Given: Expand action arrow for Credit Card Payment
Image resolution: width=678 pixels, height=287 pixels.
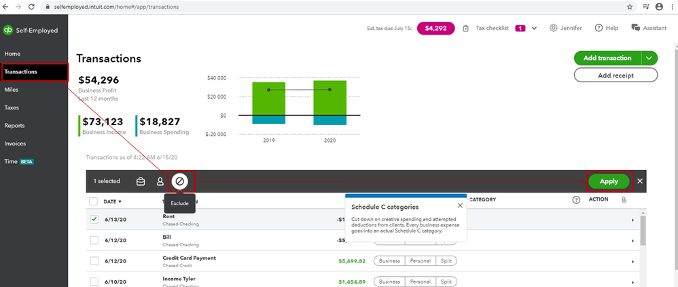Looking at the screenshot, I should coord(632,262).
